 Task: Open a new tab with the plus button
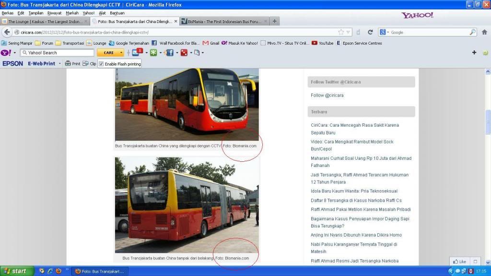(x=274, y=21)
